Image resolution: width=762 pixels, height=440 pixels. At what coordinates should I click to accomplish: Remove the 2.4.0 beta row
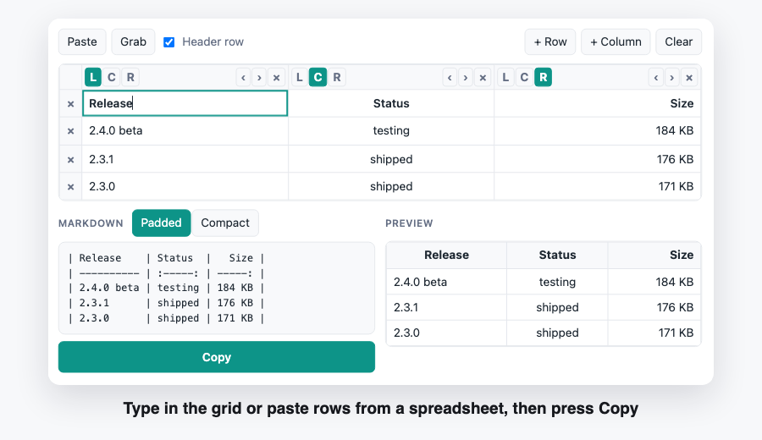pos(71,131)
